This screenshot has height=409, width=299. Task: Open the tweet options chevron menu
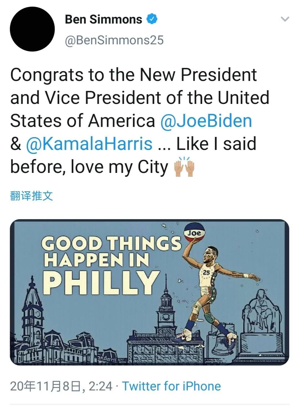[285, 19]
